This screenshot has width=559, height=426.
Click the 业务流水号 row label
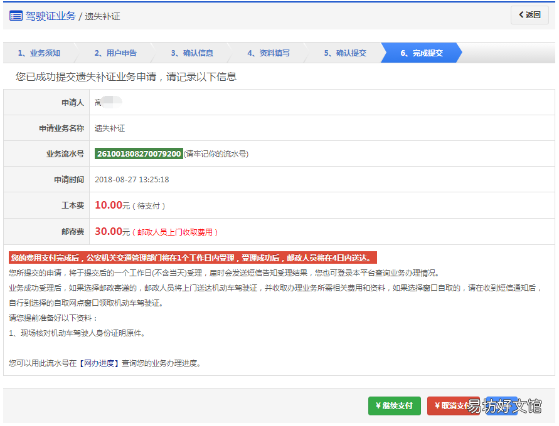(x=65, y=153)
